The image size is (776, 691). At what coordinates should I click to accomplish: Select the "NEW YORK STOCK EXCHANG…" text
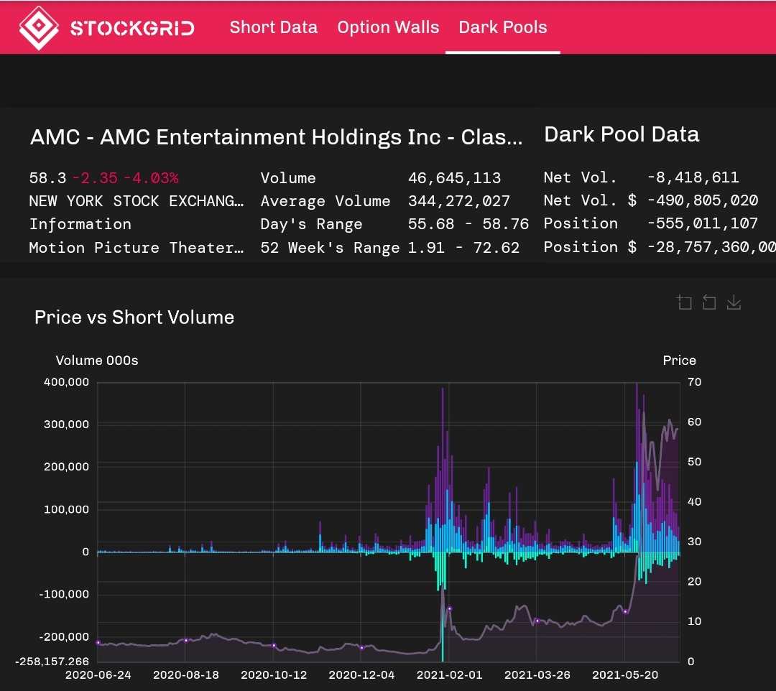coord(137,201)
